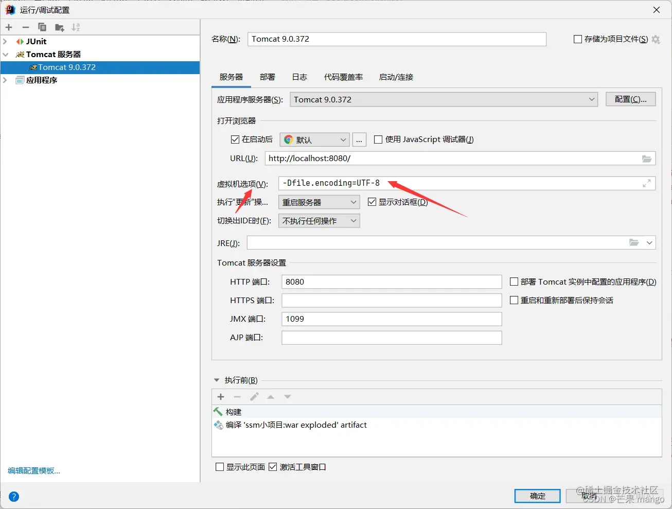Click the 名称 input field

click(x=397, y=39)
